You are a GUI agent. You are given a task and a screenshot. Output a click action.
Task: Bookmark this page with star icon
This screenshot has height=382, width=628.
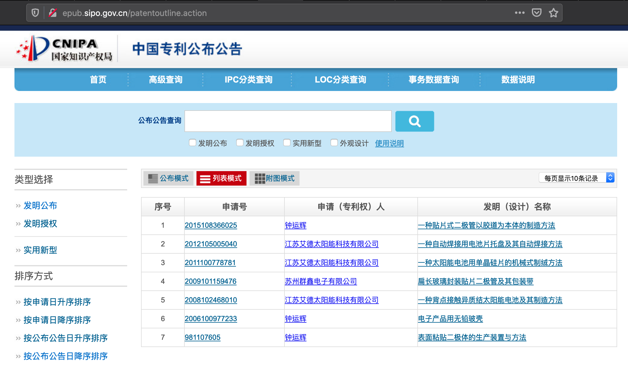tap(553, 13)
